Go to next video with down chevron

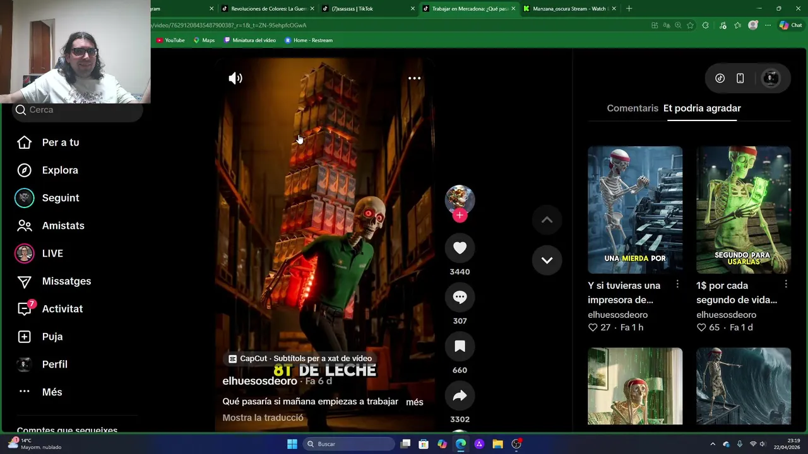pyautogui.click(x=547, y=260)
